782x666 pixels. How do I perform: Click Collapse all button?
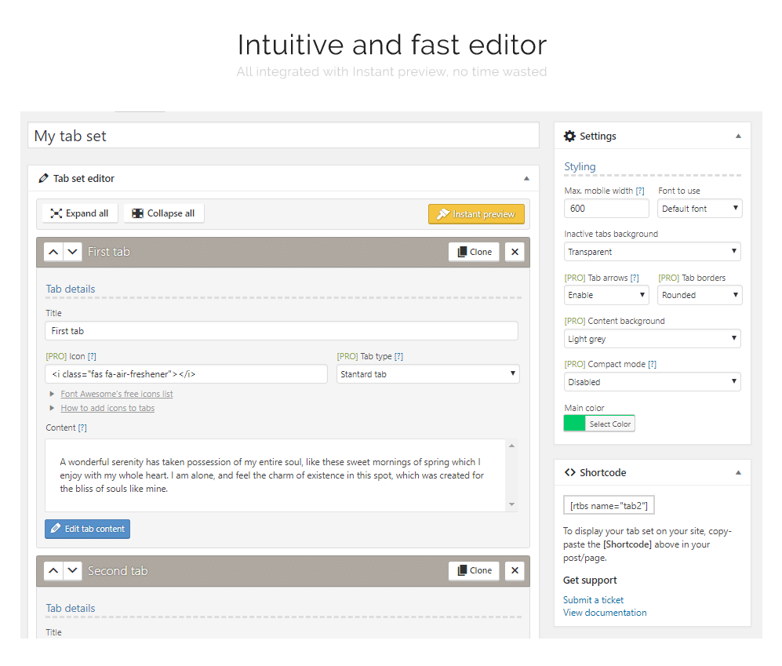point(164,213)
